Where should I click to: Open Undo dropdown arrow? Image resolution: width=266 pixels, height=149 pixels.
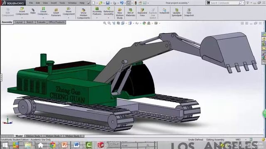click(x=125, y=3)
